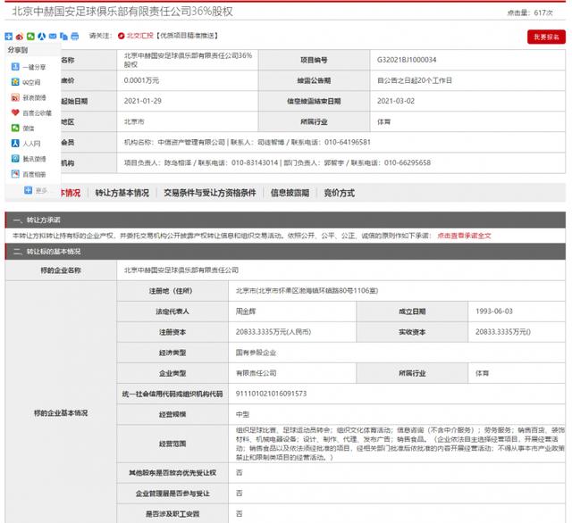Click the 一、转让方承诺 section header
This screenshot has width=572, height=523.
click(x=285, y=220)
